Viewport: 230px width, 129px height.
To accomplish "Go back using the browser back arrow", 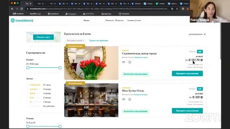I will 12,9.
